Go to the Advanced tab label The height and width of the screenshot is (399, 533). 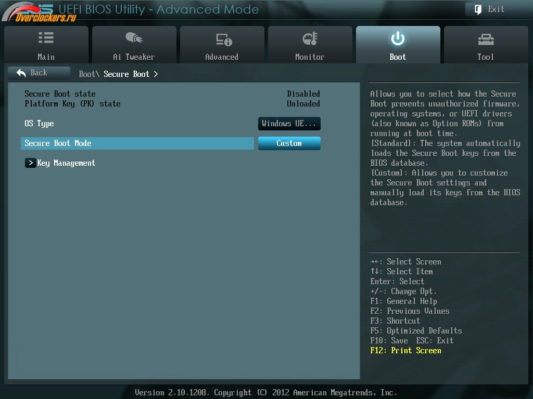pos(222,57)
